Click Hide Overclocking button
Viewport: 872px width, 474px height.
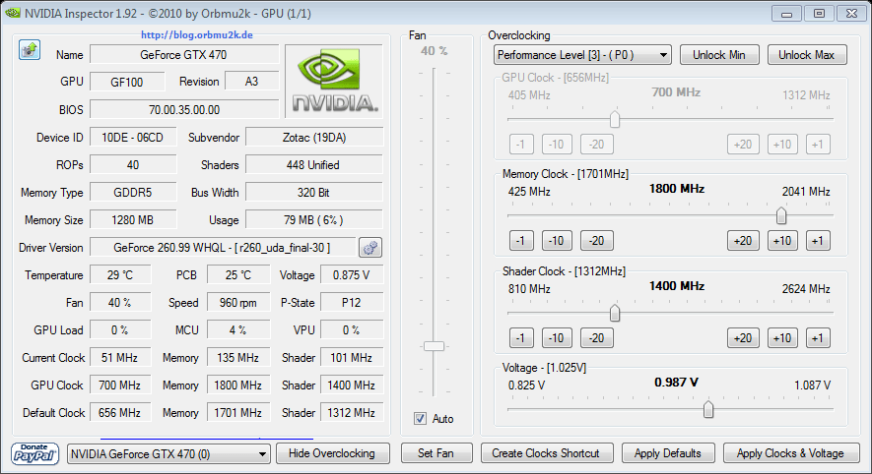(332, 453)
